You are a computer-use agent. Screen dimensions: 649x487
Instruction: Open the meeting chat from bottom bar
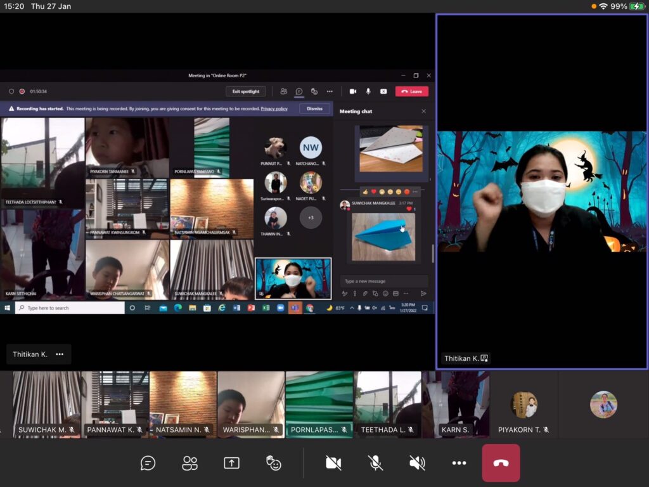pos(148,464)
